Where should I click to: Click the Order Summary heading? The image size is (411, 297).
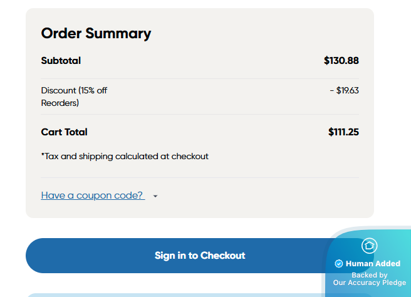pyautogui.click(x=96, y=33)
